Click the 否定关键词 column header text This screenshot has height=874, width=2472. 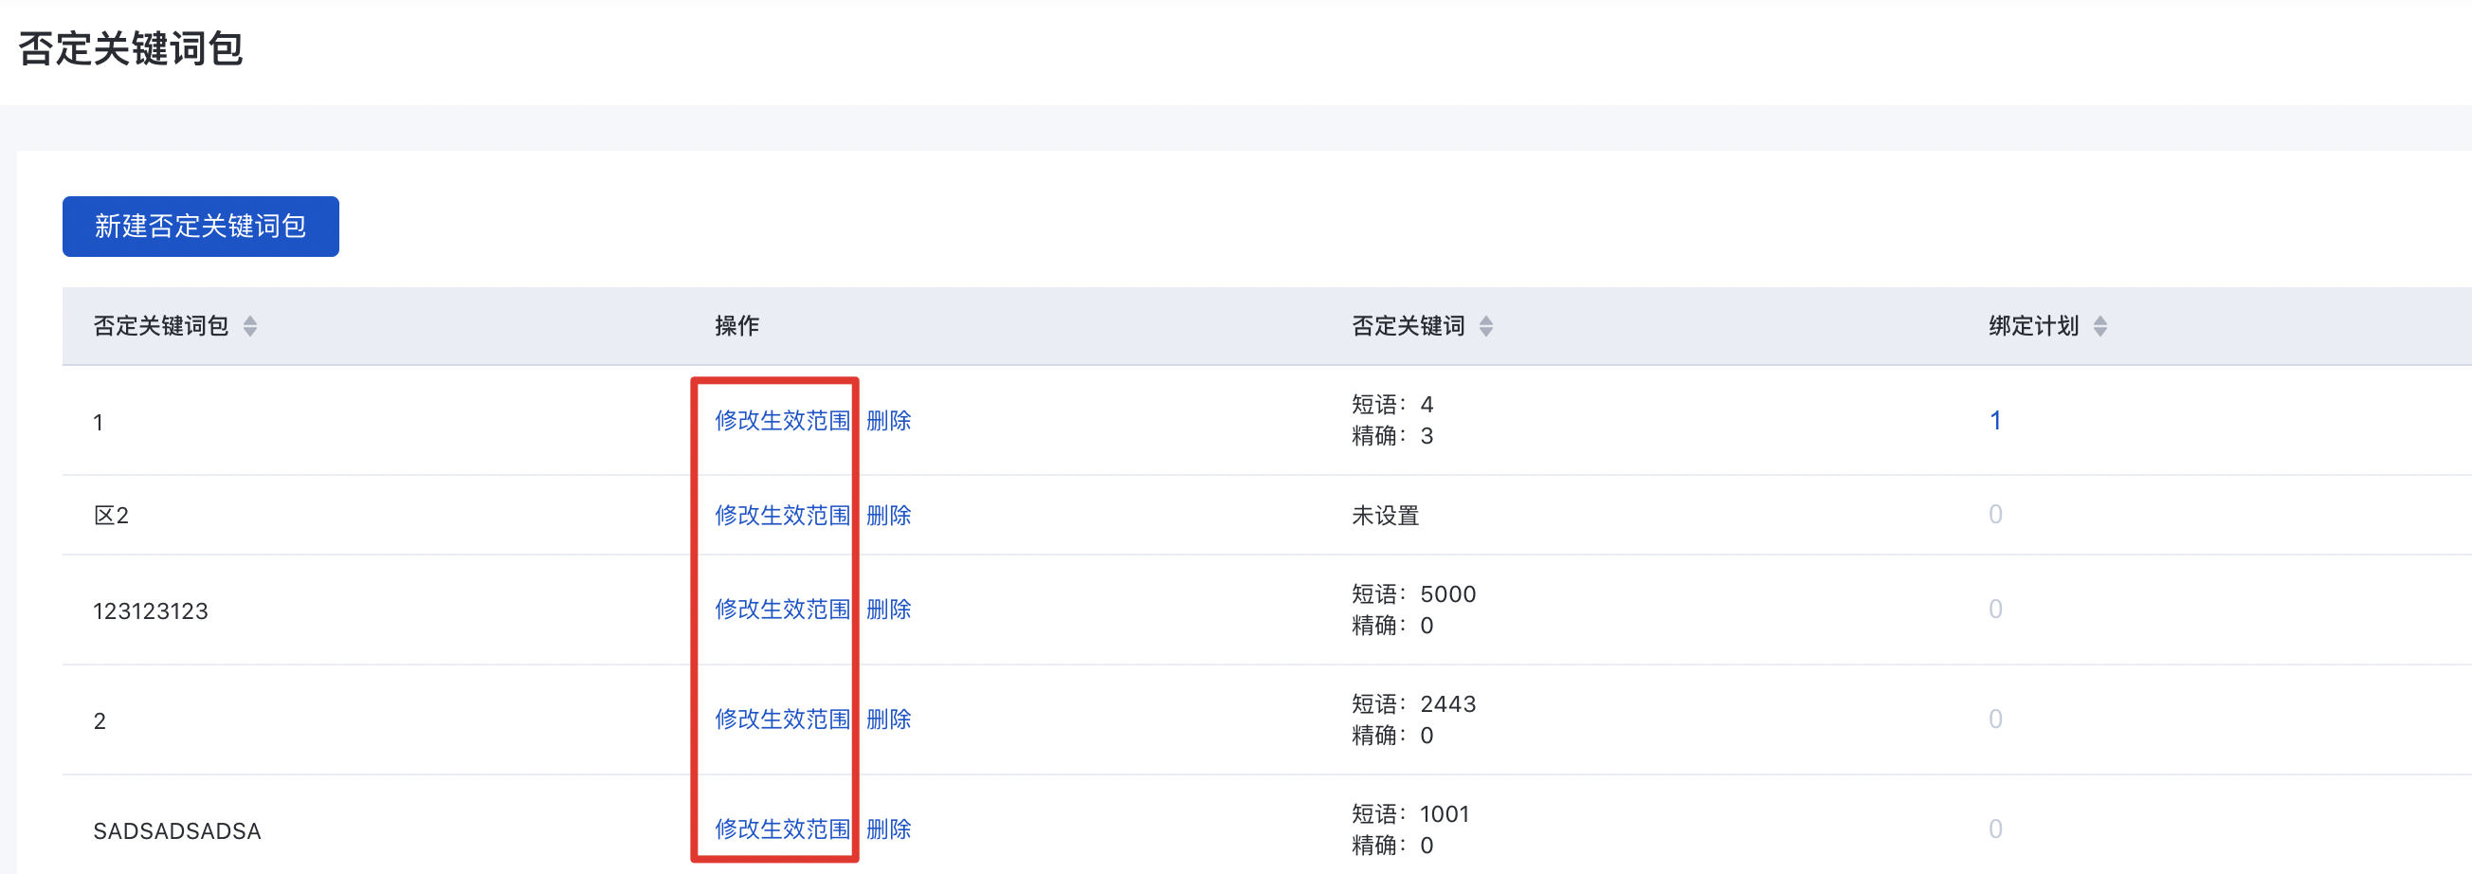coord(1408,326)
